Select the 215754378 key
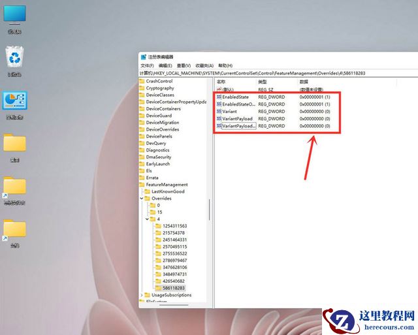 tap(174, 232)
